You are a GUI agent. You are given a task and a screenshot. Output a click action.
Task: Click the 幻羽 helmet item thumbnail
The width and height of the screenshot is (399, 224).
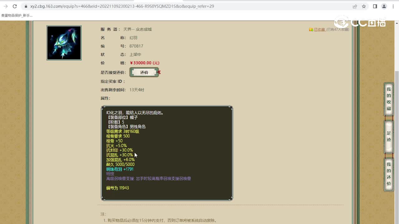pyautogui.click(x=64, y=43)
